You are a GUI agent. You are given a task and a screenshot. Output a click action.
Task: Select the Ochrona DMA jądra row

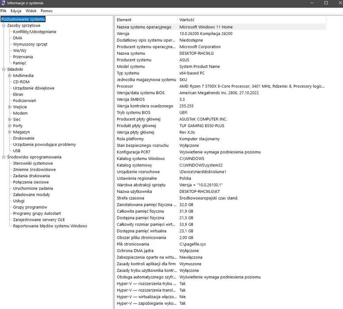tap(221, 251)
